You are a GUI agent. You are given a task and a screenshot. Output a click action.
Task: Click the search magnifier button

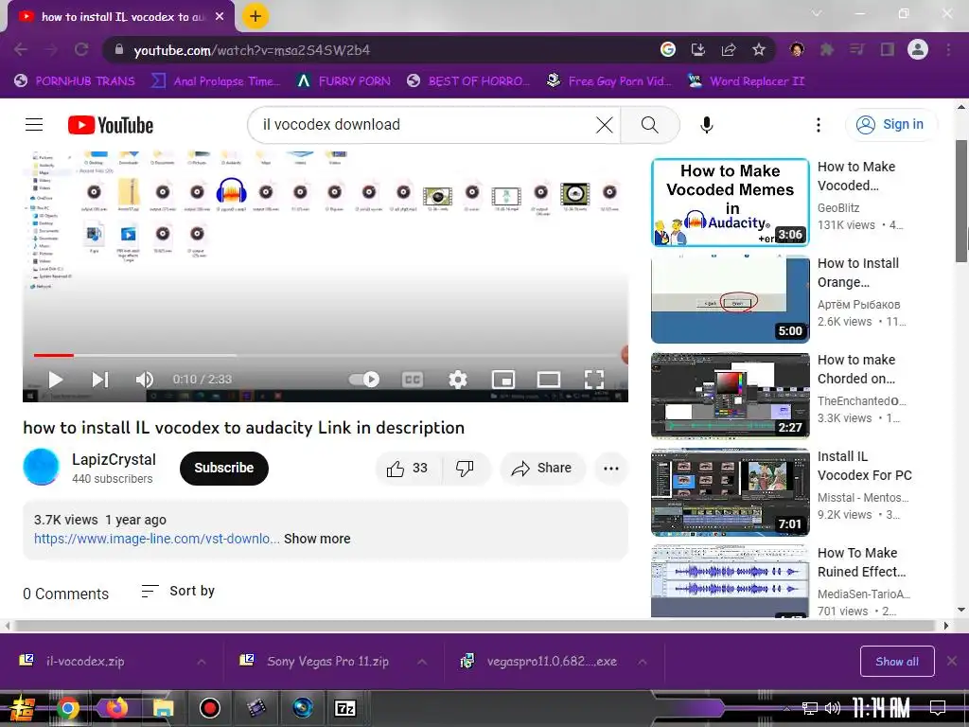point(649,125)
